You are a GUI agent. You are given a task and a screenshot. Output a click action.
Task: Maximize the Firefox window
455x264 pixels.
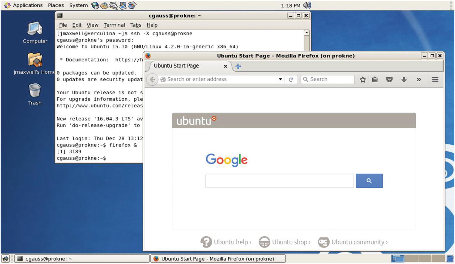click(432, 56)
